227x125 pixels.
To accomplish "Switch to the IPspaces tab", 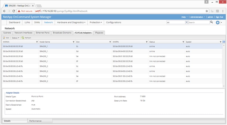I will 99,33.
